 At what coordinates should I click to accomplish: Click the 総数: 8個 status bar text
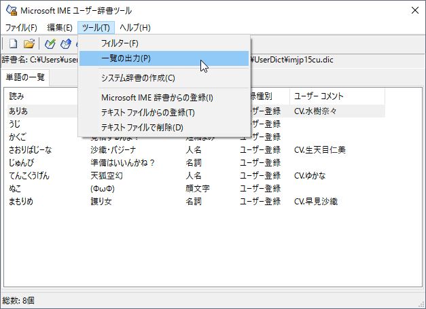(18, 300)
